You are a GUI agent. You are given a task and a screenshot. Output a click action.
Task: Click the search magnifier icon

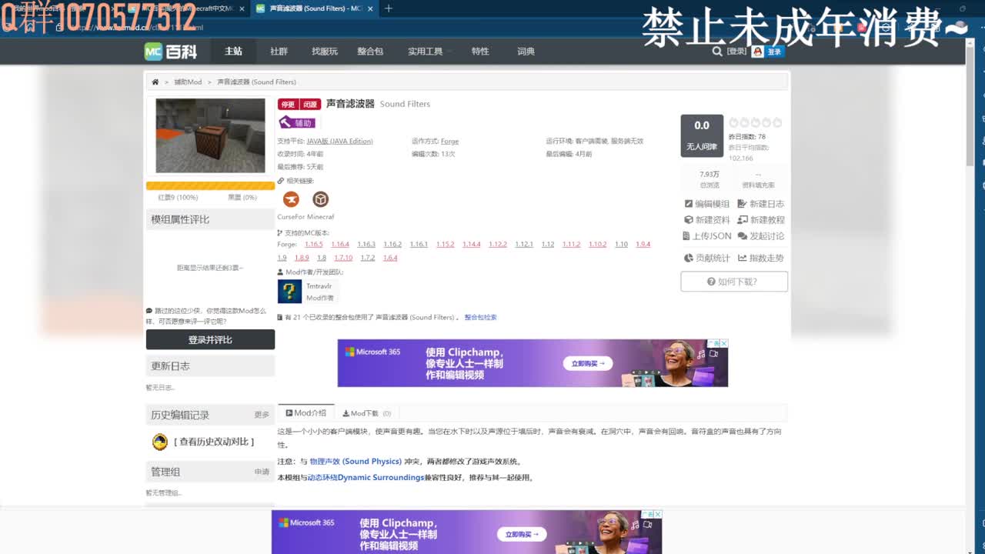[716, 51]
